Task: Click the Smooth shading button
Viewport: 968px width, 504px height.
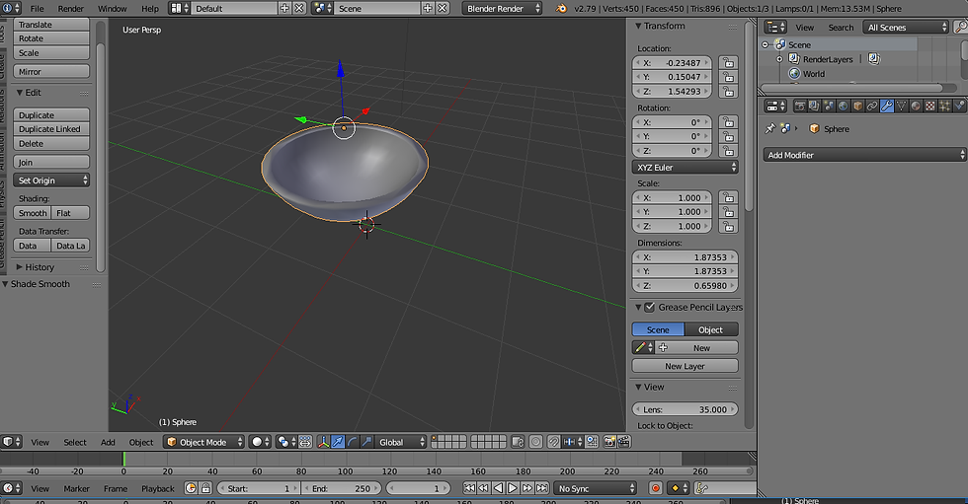Action: tap(33, 213)
